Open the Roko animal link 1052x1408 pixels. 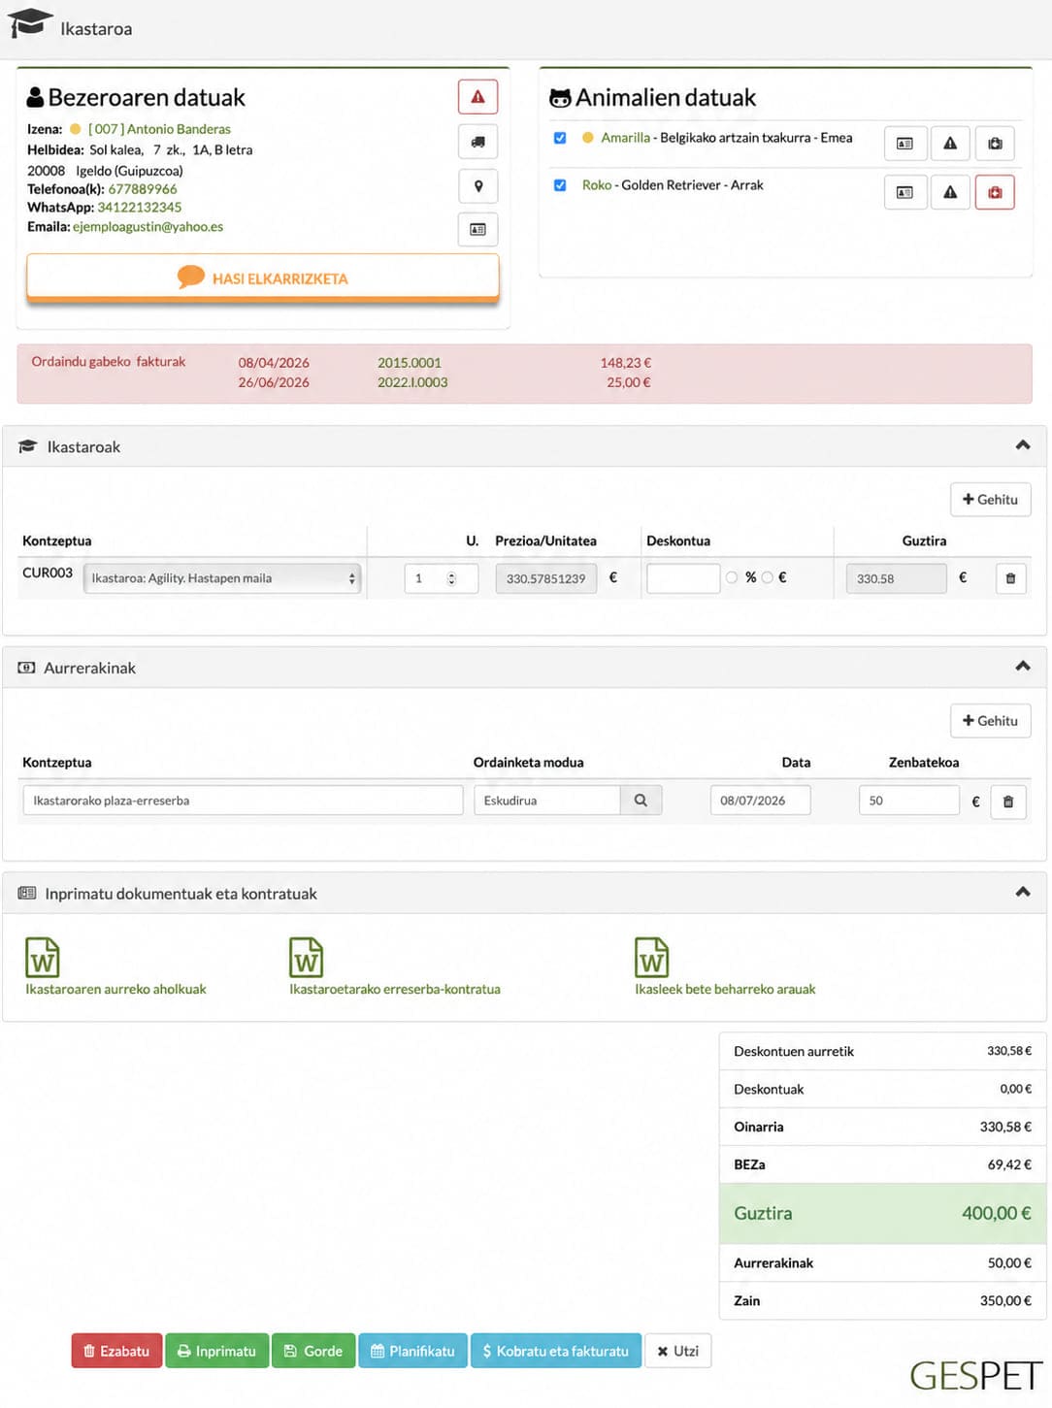597,185
